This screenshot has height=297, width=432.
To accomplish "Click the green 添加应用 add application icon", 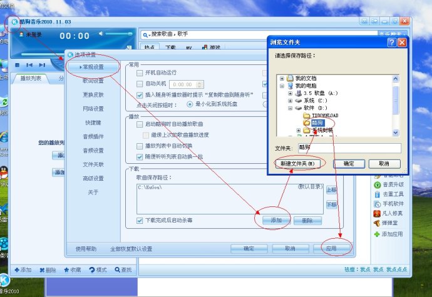I will coord(377,234).
